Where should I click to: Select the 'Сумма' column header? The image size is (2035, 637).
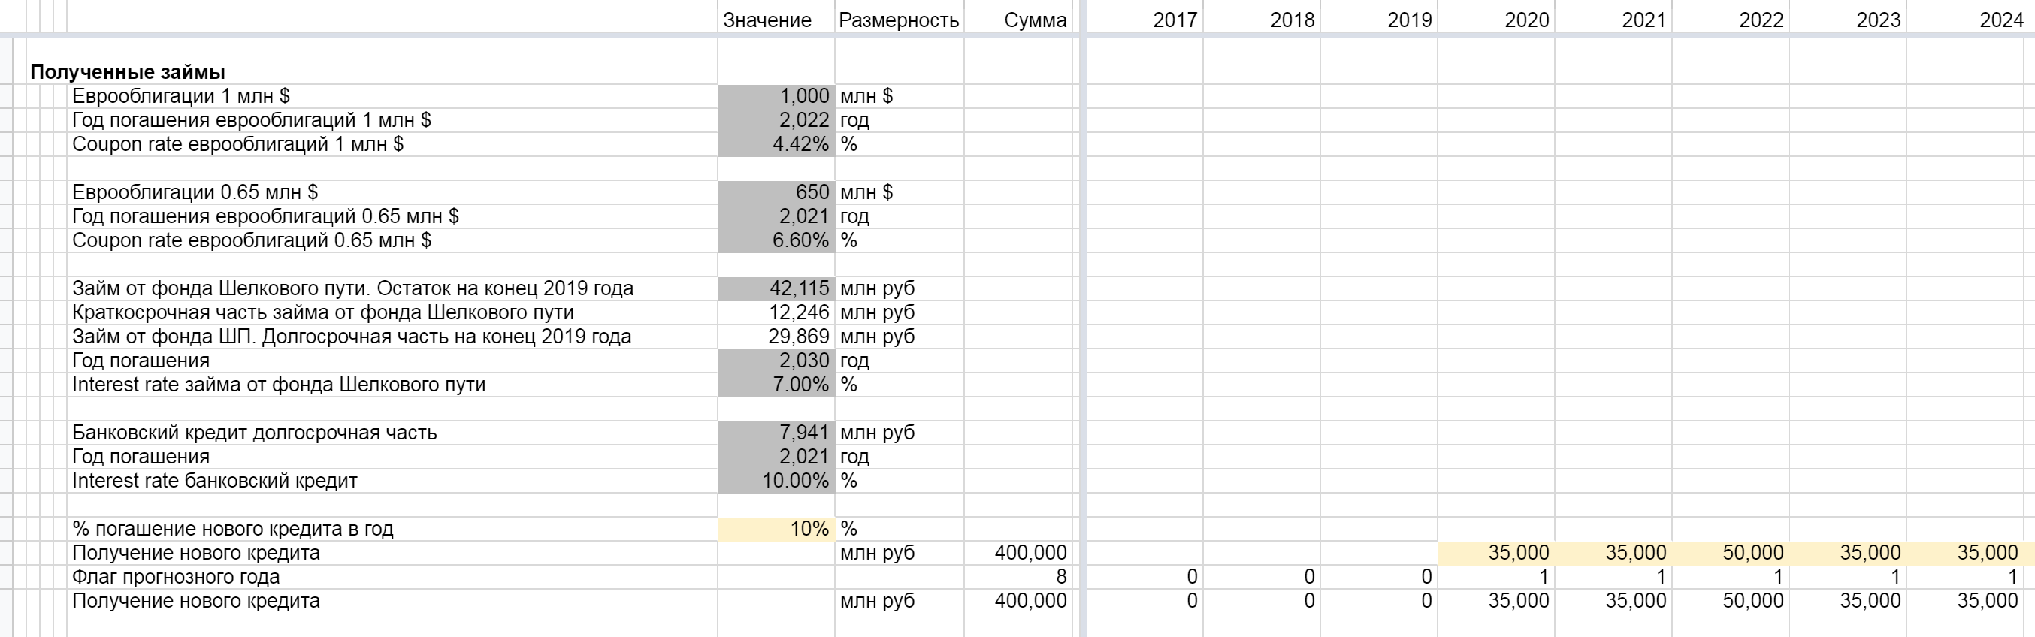(x=1035, y=20)
